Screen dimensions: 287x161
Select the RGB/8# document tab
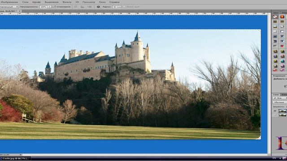point(9,11)
